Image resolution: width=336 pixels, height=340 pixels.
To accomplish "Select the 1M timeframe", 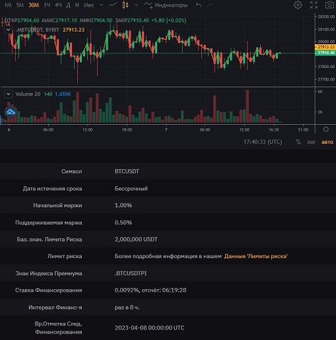I will pyautogui.click(x=8, y=5).
